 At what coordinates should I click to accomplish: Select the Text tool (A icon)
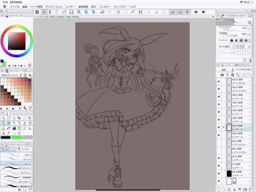point(4,133)
